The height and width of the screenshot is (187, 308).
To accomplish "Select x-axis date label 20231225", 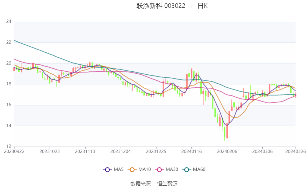I will 156,151.
